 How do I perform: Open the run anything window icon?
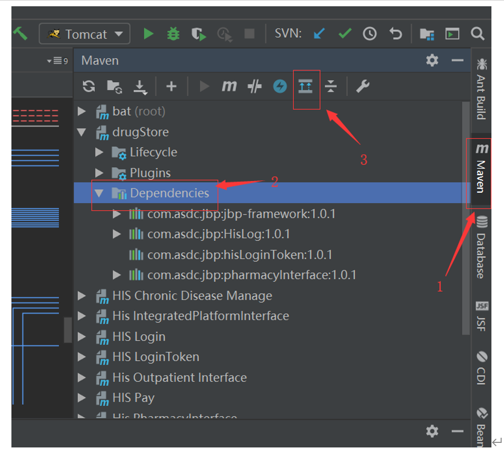click(x=452, y=34)
